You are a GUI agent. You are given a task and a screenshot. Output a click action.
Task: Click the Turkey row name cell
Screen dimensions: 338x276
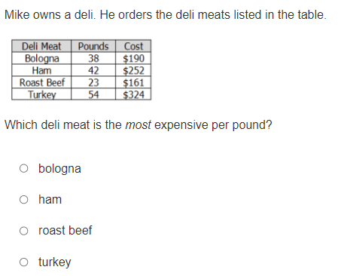[41, 94]
